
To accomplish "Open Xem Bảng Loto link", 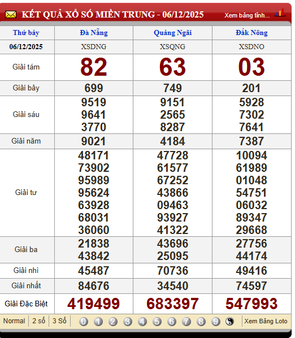I will click(x=266, y=321).
